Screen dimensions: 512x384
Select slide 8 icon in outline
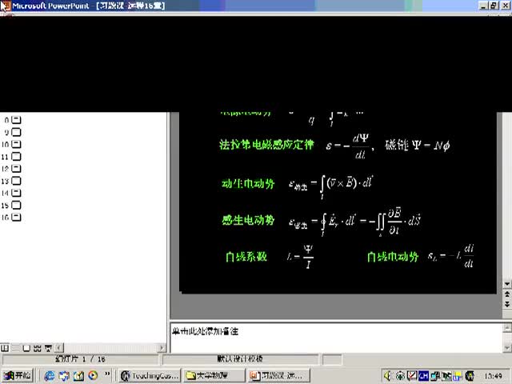(x=16, y=120)
